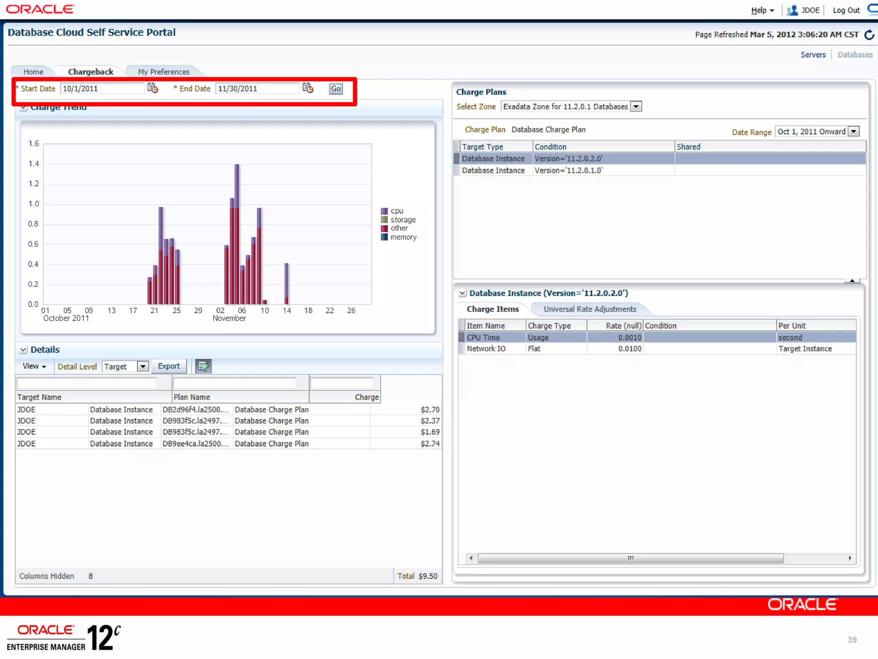Click the Go button
Screen dimensions: 878x659
(x=335, y=89)
